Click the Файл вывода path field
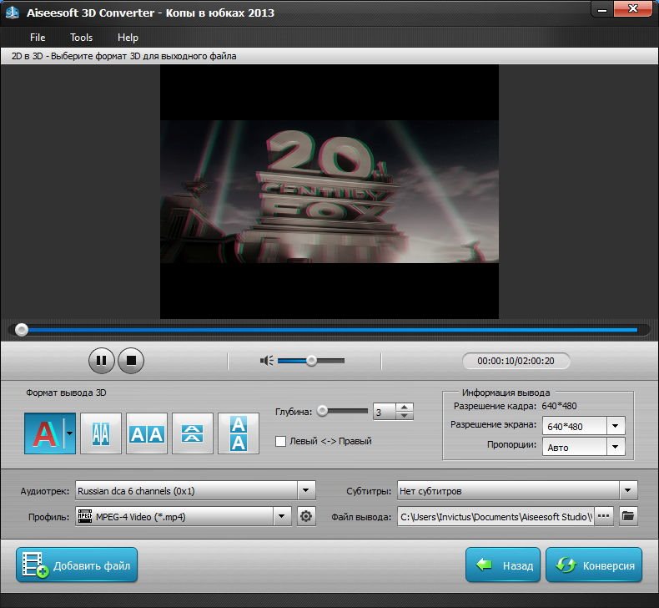This screenshot has height=608, width=659. pyautogui.click(x=496, y=516)
